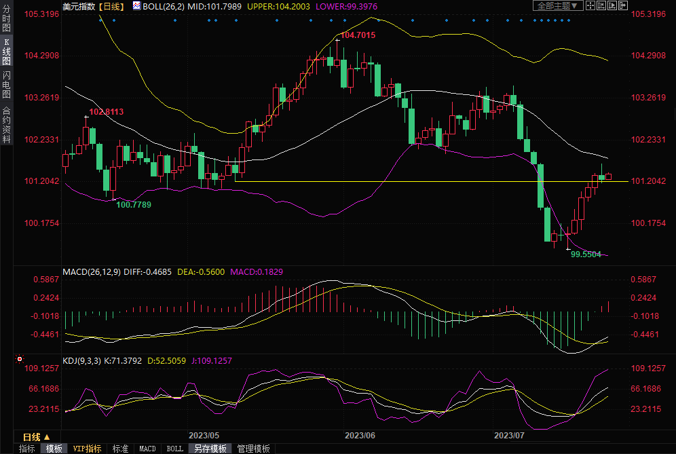Click the orange triangle next to 日线
676x454 pixels.
pos(47,438)
